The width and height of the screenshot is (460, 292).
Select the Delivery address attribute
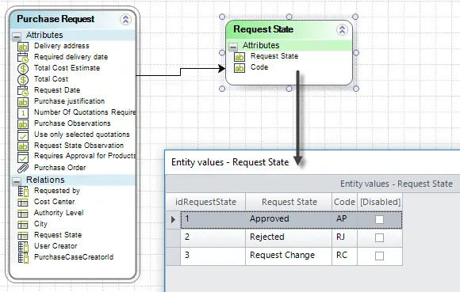tap(62, 46)
